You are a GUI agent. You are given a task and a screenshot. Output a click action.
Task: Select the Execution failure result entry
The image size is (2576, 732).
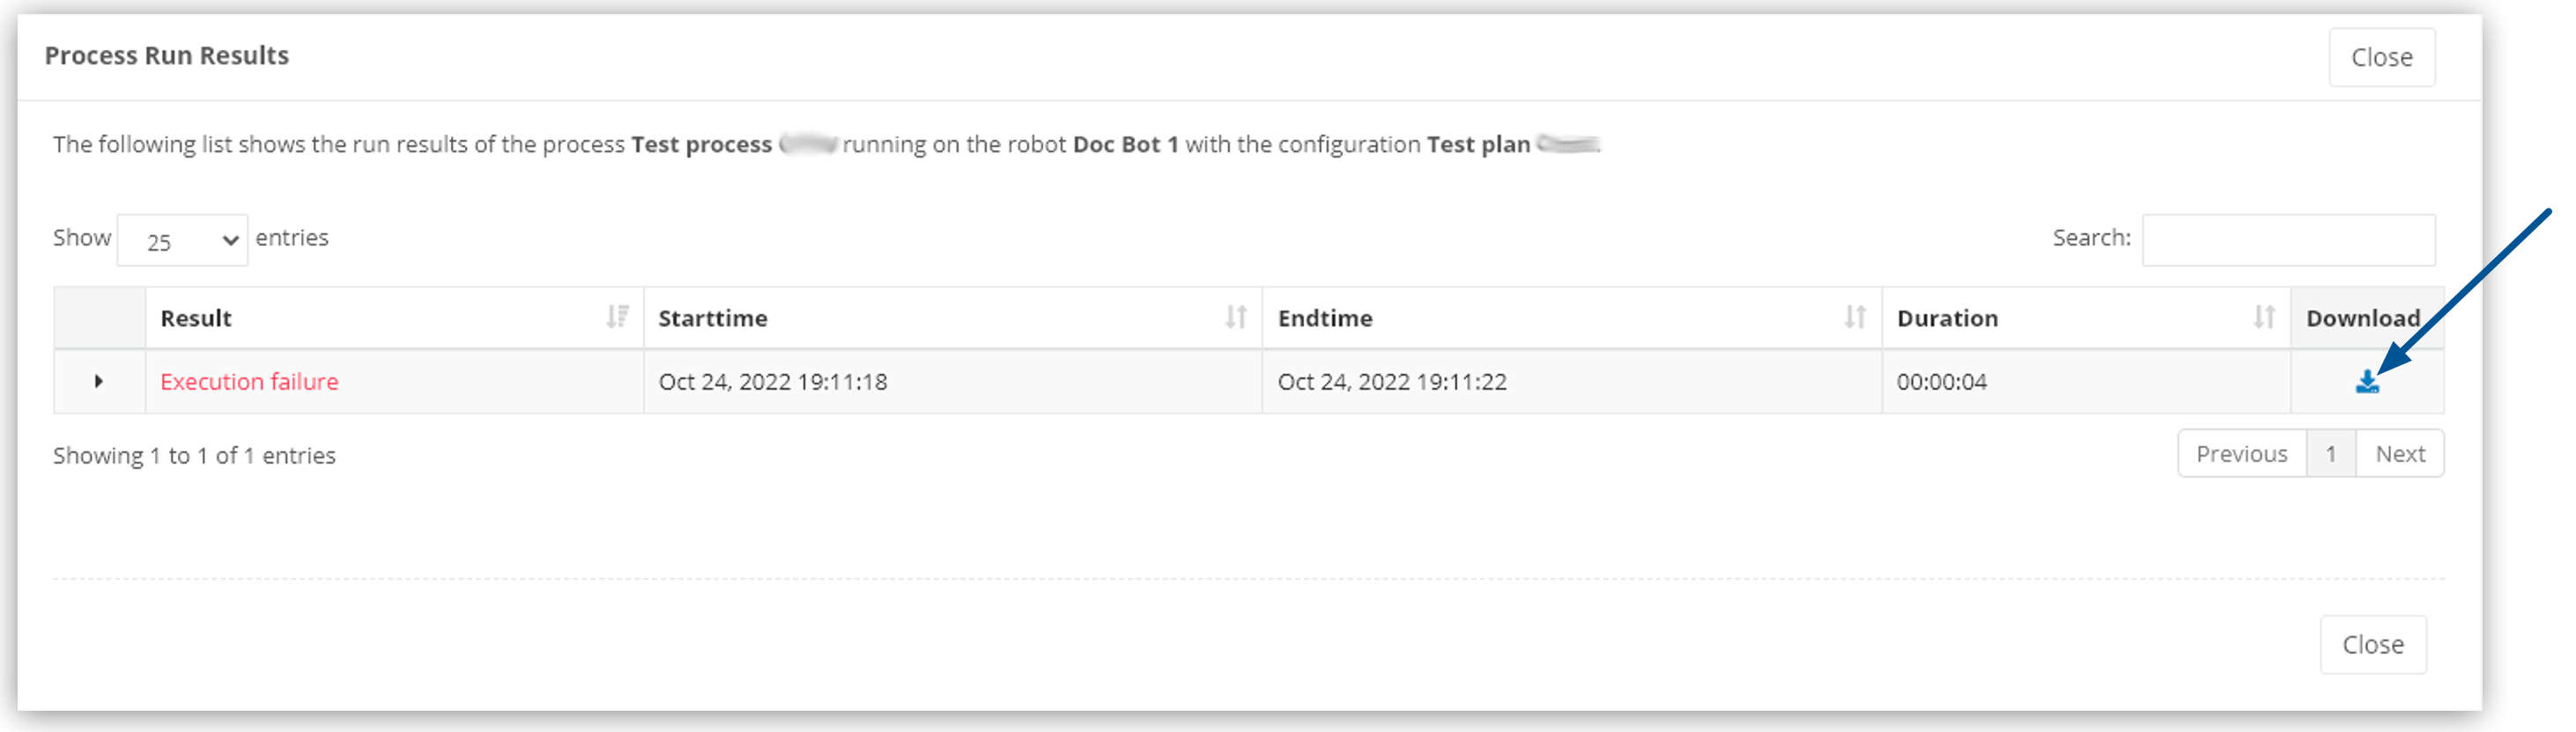click(x=249, y=382)
